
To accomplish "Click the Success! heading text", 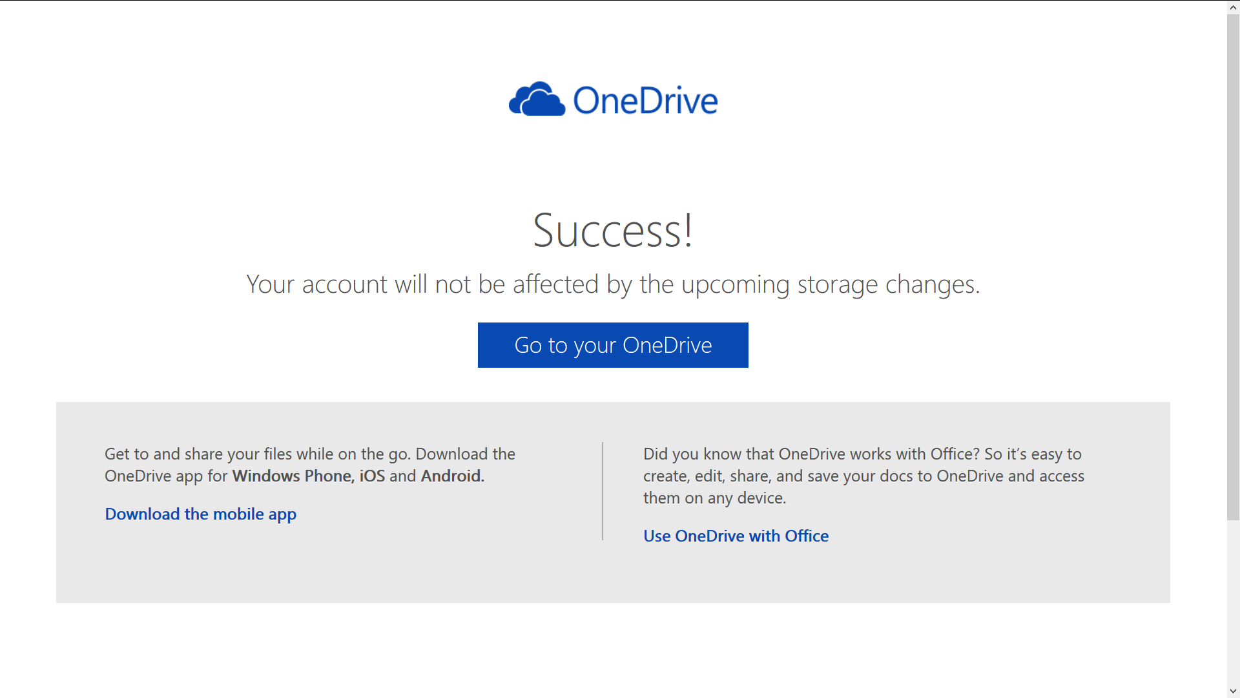I will (613, 230).
